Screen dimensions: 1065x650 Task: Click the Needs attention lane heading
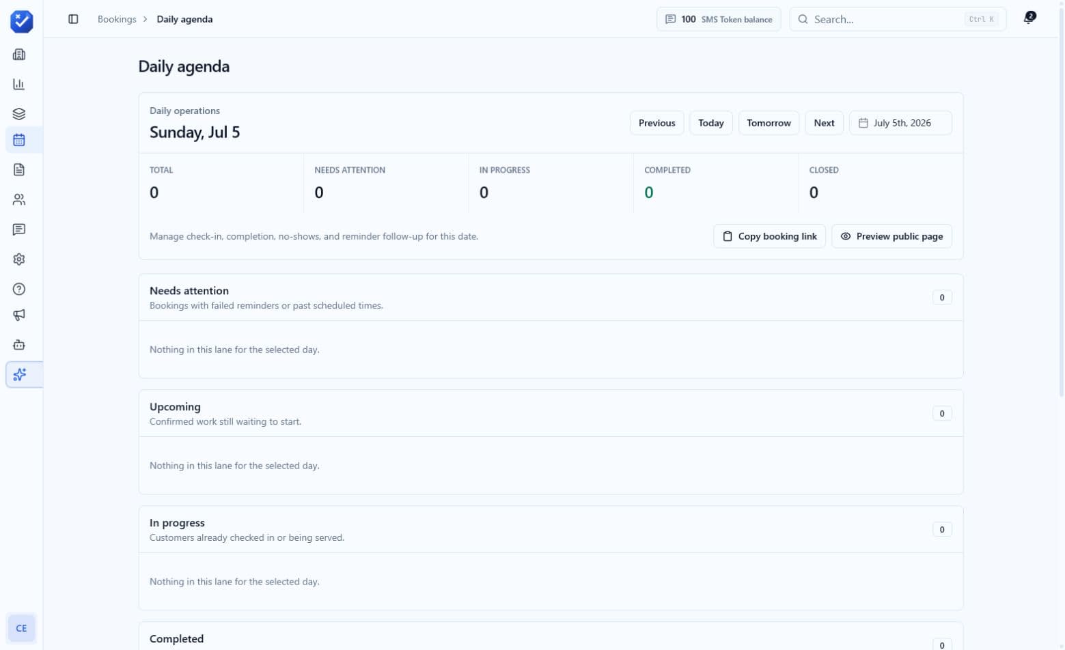pyautogui.click(x=189, y=291)
